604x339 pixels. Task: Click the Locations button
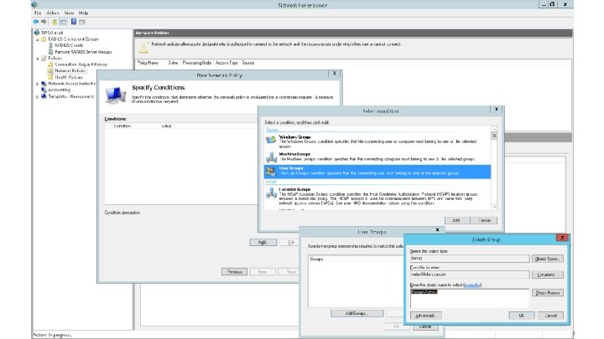[547, 275]
